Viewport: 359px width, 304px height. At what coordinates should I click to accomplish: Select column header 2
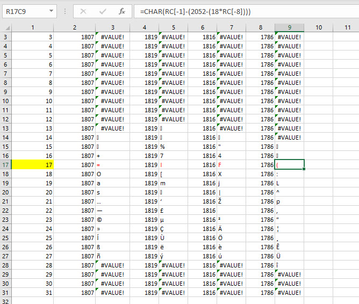[x=74, y=28]
